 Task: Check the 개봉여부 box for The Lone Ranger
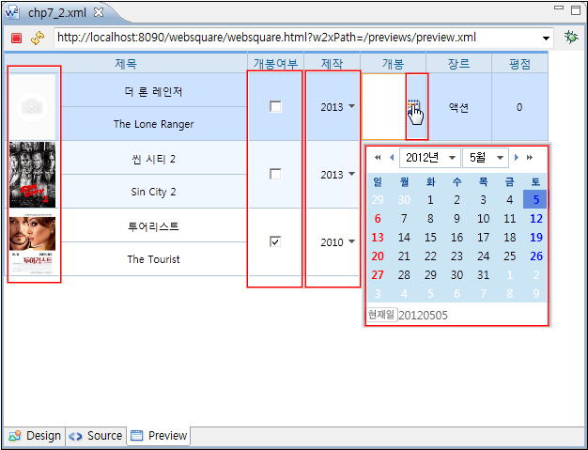(x=275, y=107)
